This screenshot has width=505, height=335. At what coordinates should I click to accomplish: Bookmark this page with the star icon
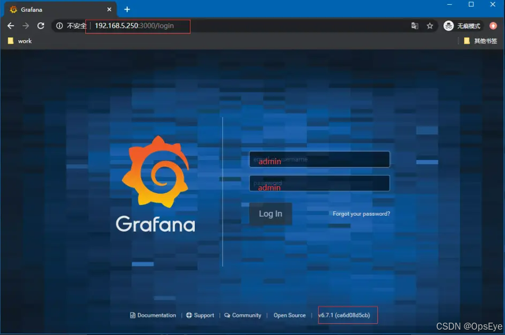[430, 26]
